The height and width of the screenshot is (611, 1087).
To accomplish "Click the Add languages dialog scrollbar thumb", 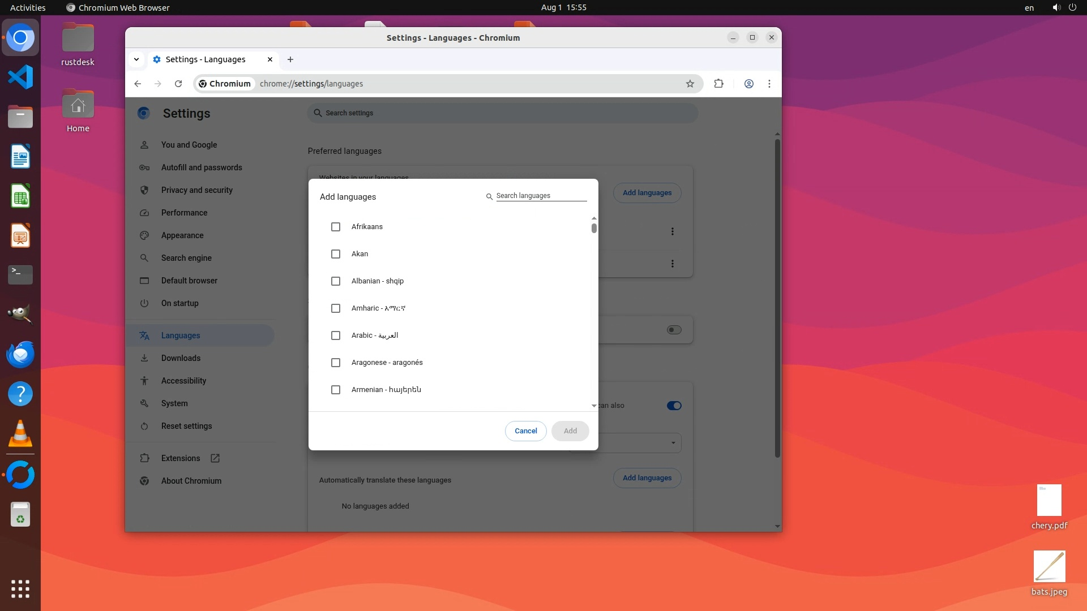I will click(594, 228).
